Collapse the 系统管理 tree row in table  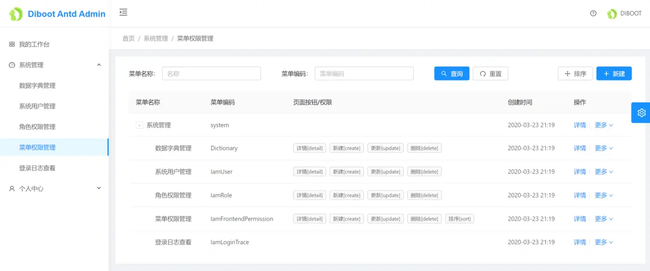[x=139, y=125]
